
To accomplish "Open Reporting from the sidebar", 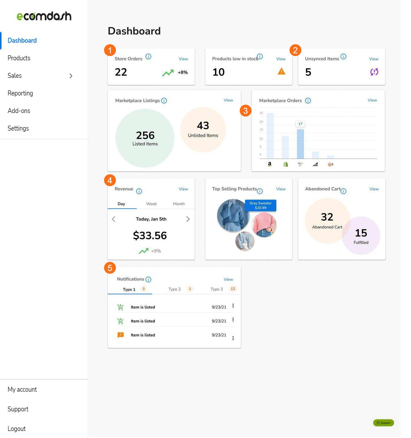I will click(x=20, y=93).
